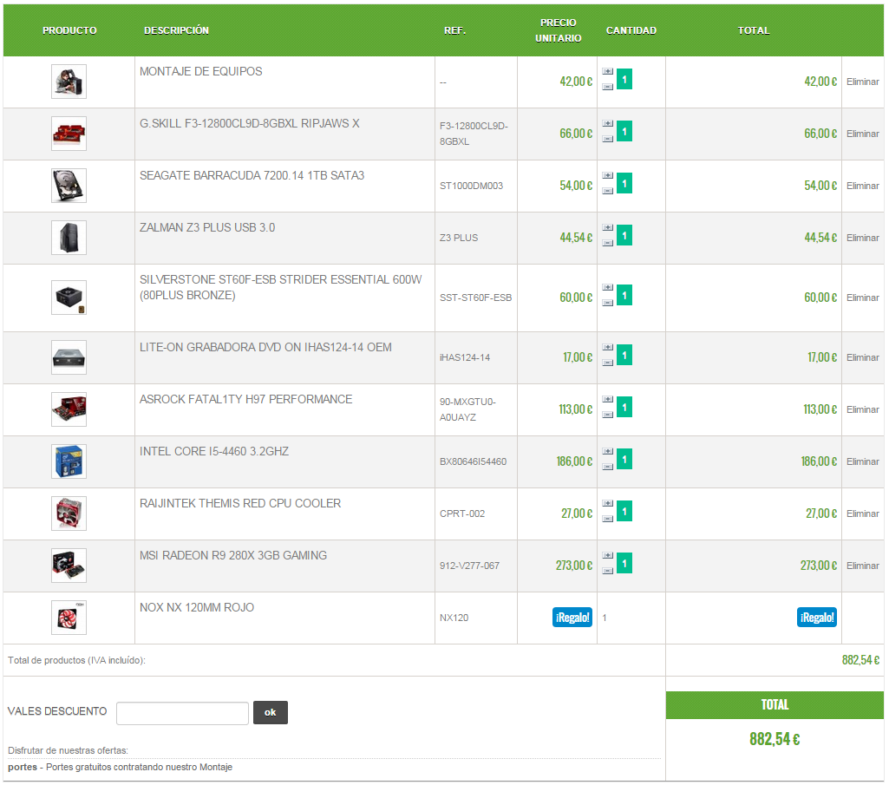Image resolution: width=889 pixels, height=785 pixels.
Task: Focus the Vales Descuento voucher field
Action: coord(182,714)
